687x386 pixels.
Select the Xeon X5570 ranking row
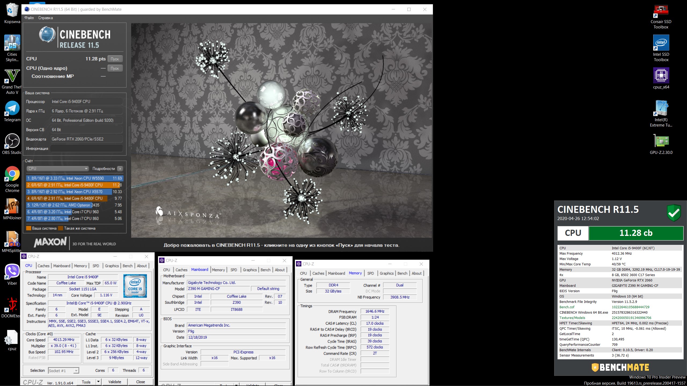(x=75, y=192)
